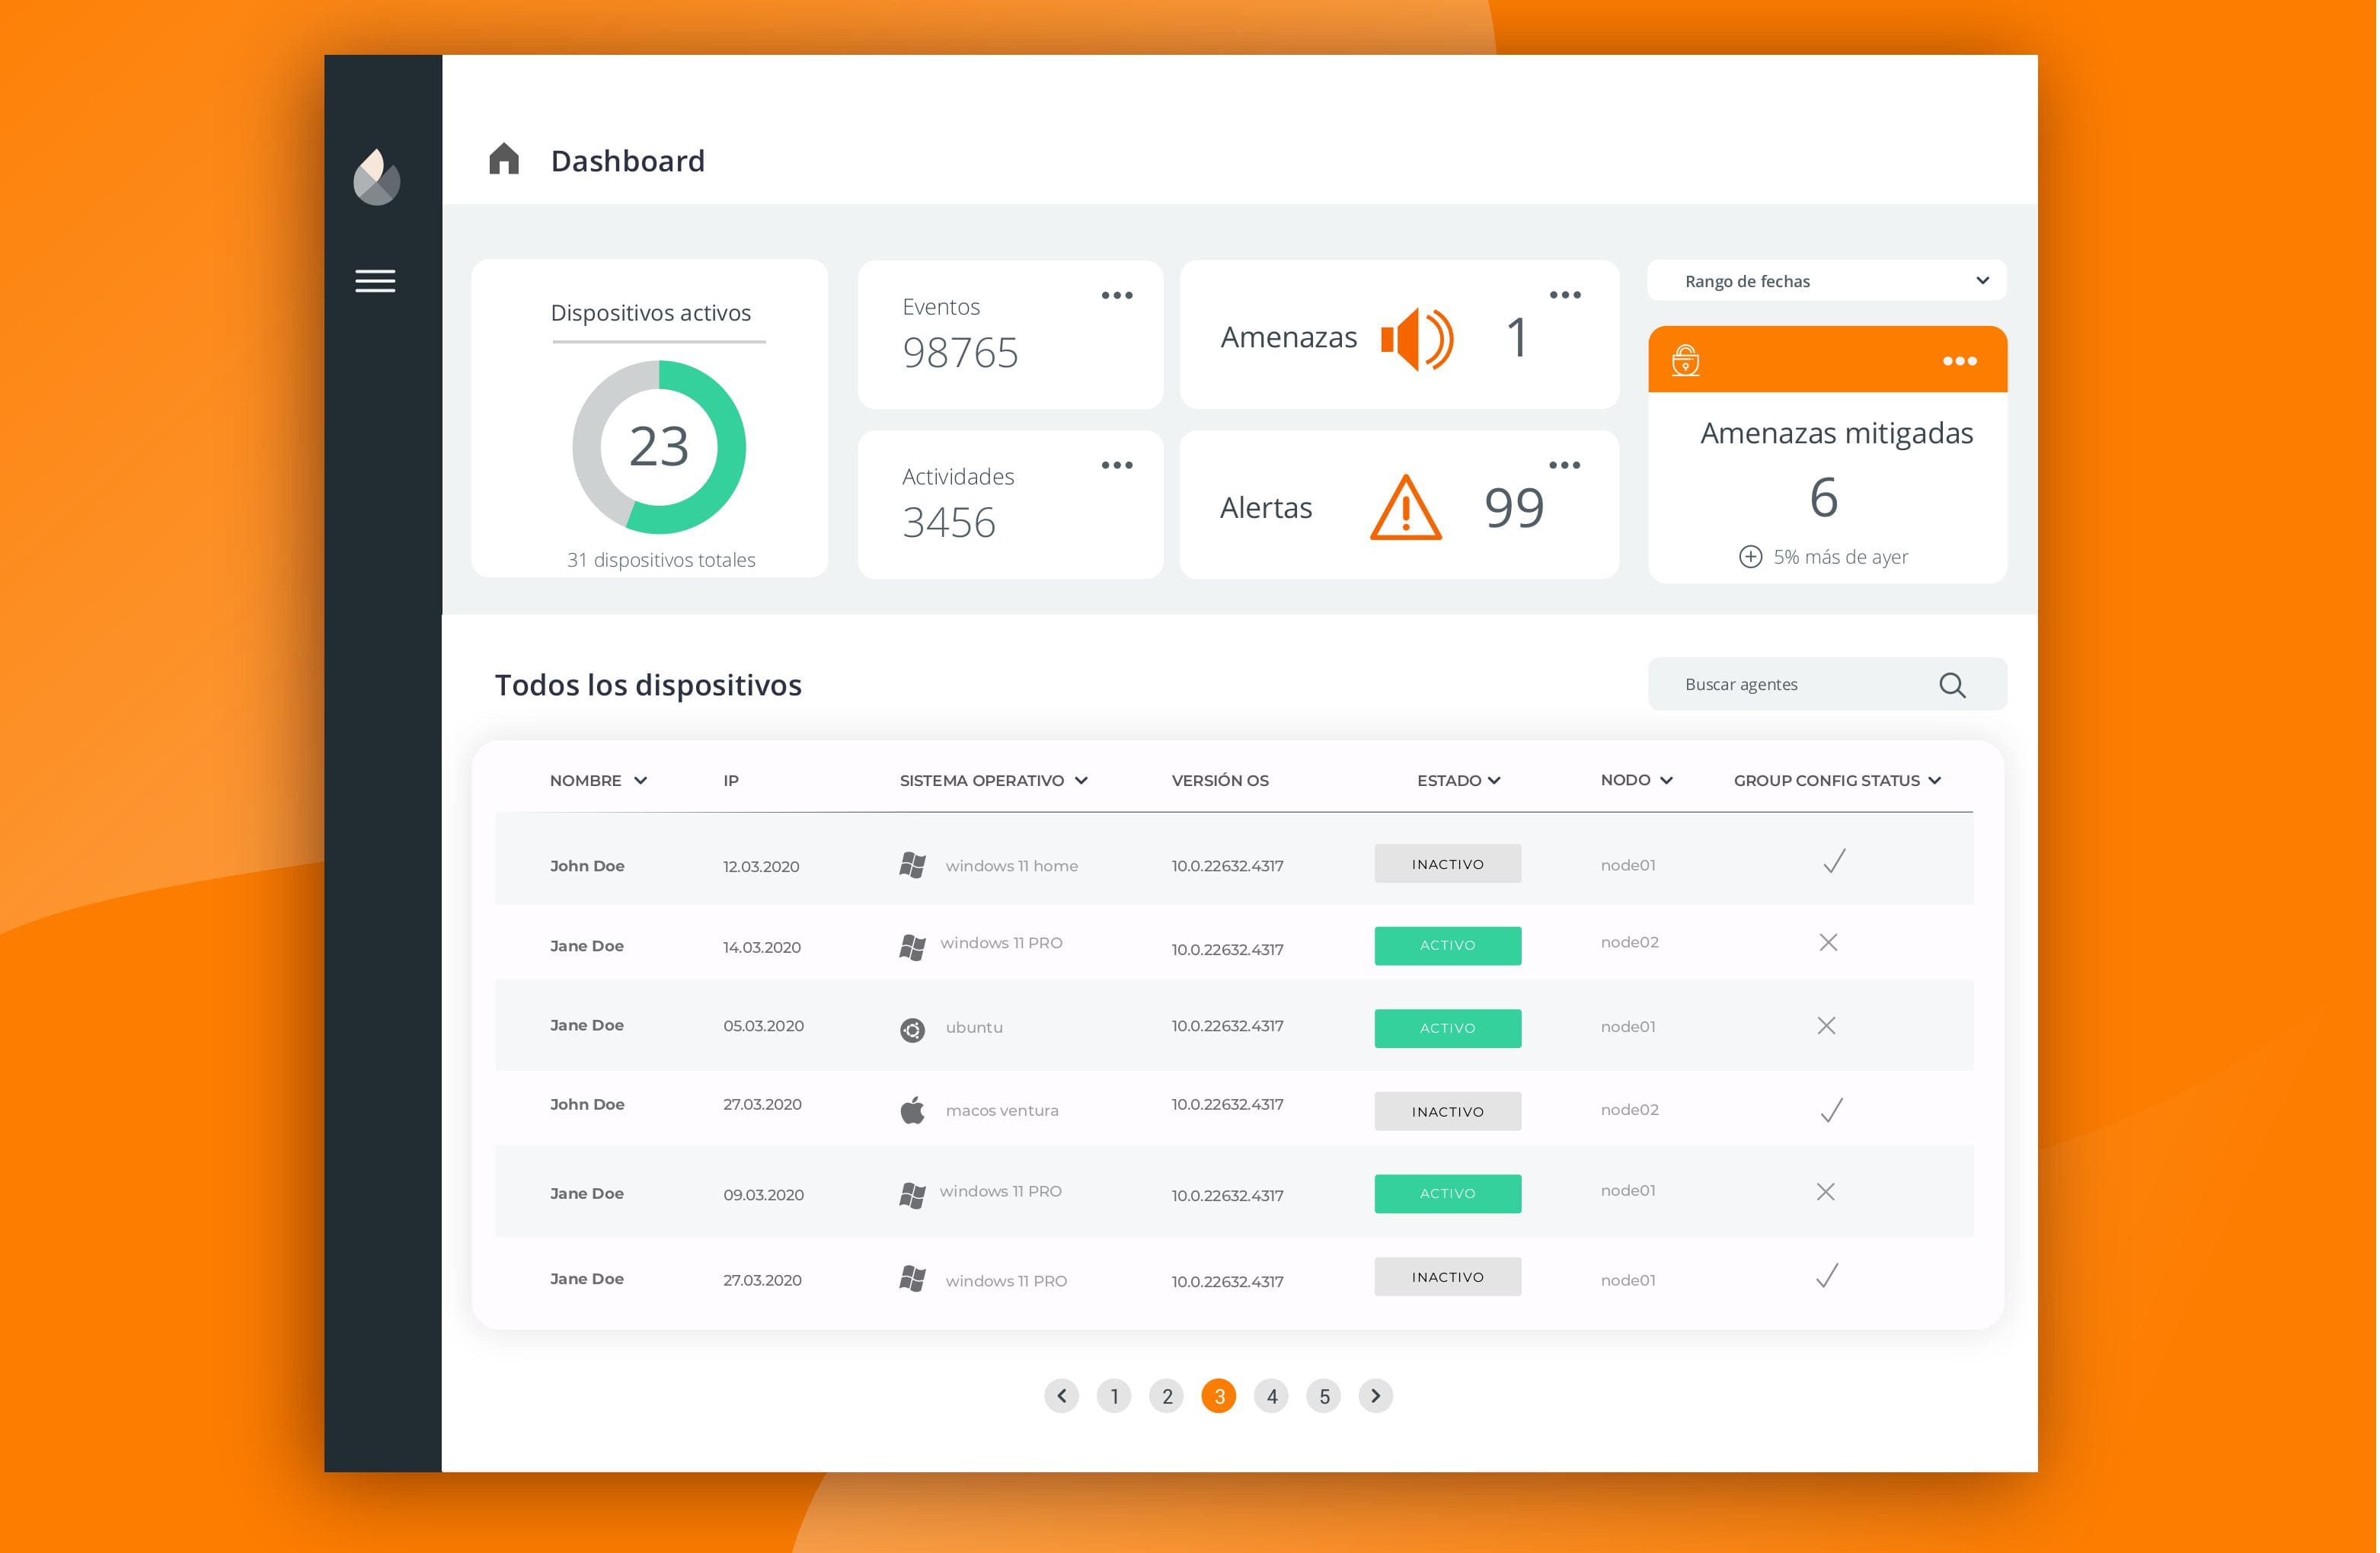Select page 4 in pagination
Screen dimensions: 2380x1553
click(1272, 1396)
